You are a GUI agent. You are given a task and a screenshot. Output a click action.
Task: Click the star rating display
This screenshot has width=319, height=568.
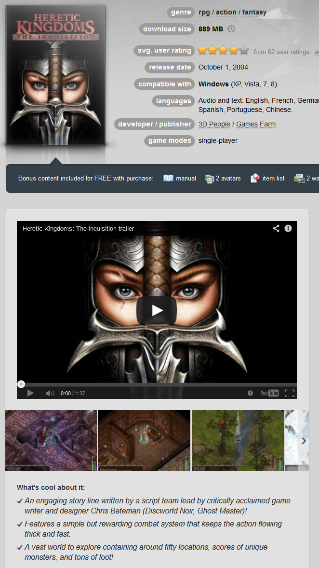[x=223, y=50]
